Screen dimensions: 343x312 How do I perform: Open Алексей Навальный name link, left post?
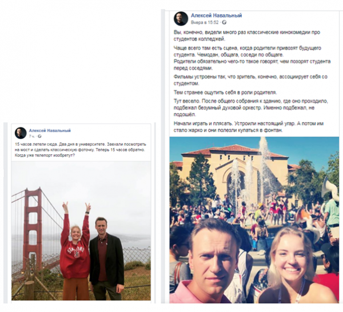coord(50,130)
